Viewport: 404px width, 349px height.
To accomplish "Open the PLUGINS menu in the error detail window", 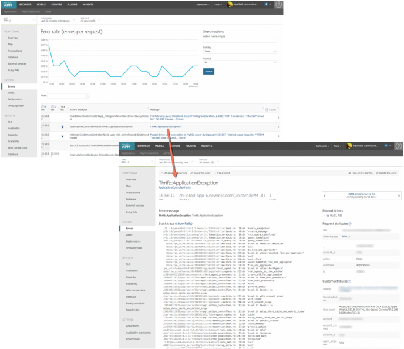I will pos(191,146).
